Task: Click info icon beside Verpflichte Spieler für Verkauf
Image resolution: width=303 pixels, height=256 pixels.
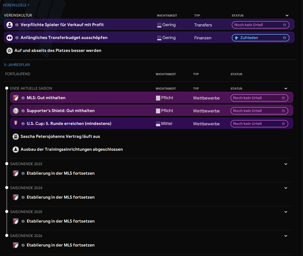Action: (17, 25)
